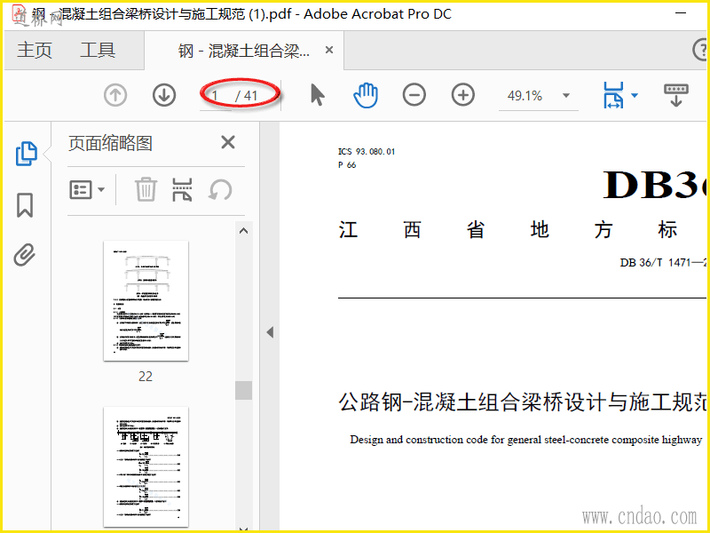Open the 工具 tab
710x533 pixels.
click(x=98, y=50)
